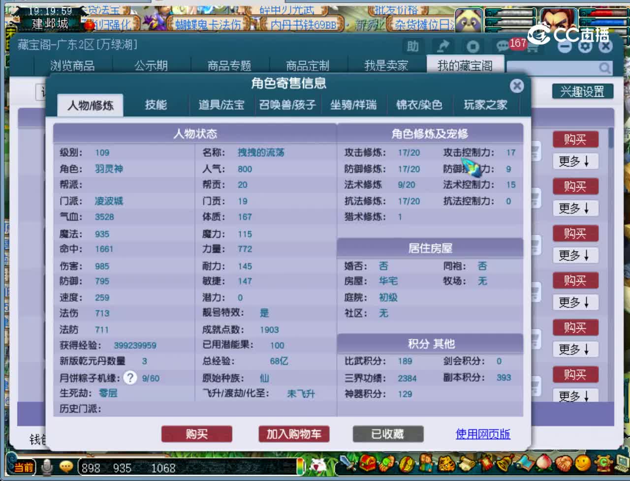The width and height of the screenshot is (630, 481).
Task: Select the 我的藏宝阁 tab
Action: [465, 65]
